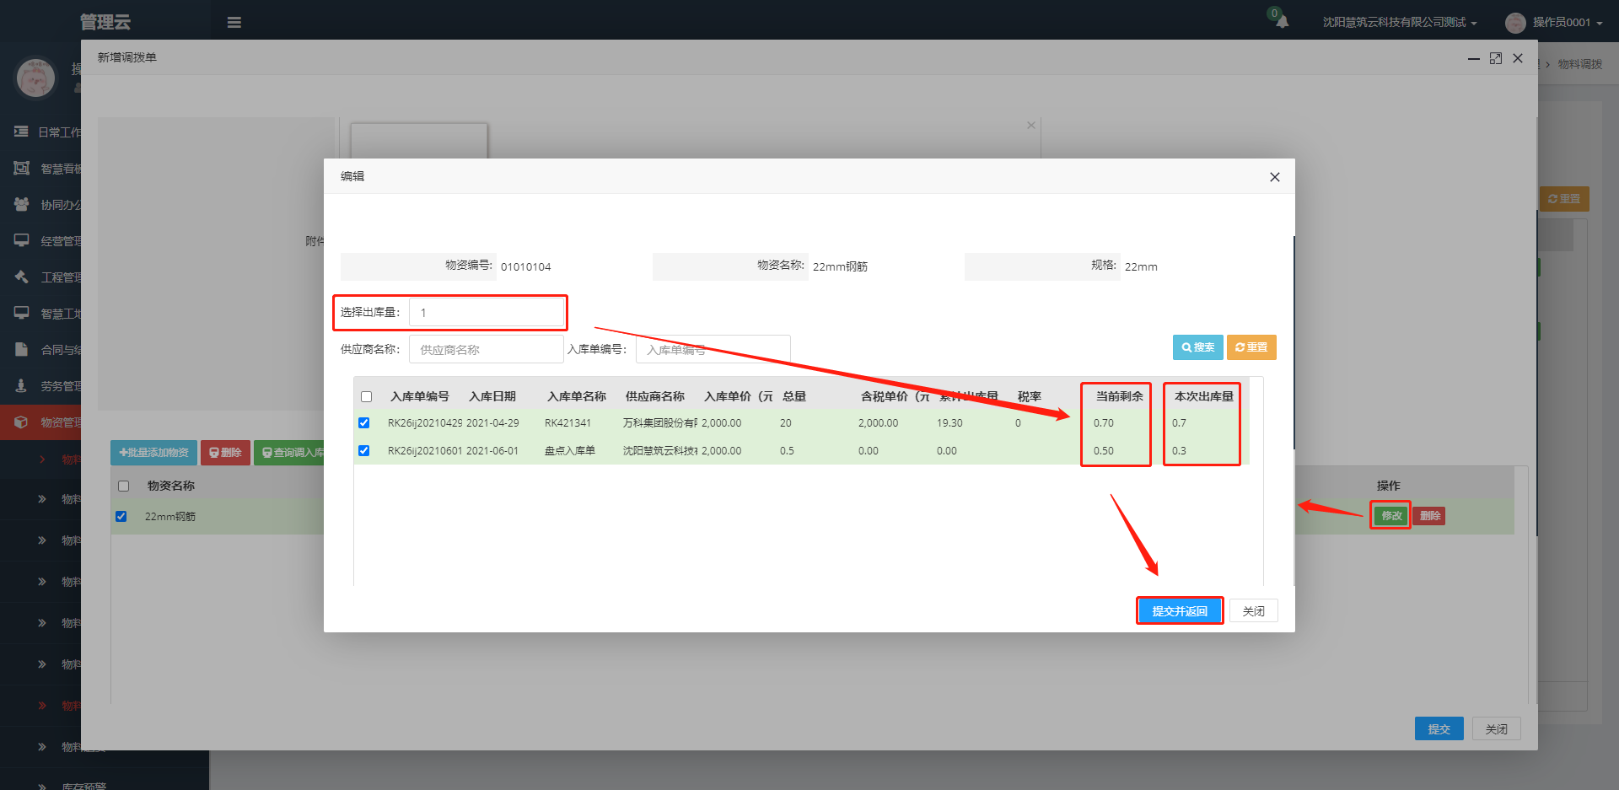This screenshot has height=790, width=1619.
Task: Click the user avatar in sidebar
Action: tap(35, 78)
